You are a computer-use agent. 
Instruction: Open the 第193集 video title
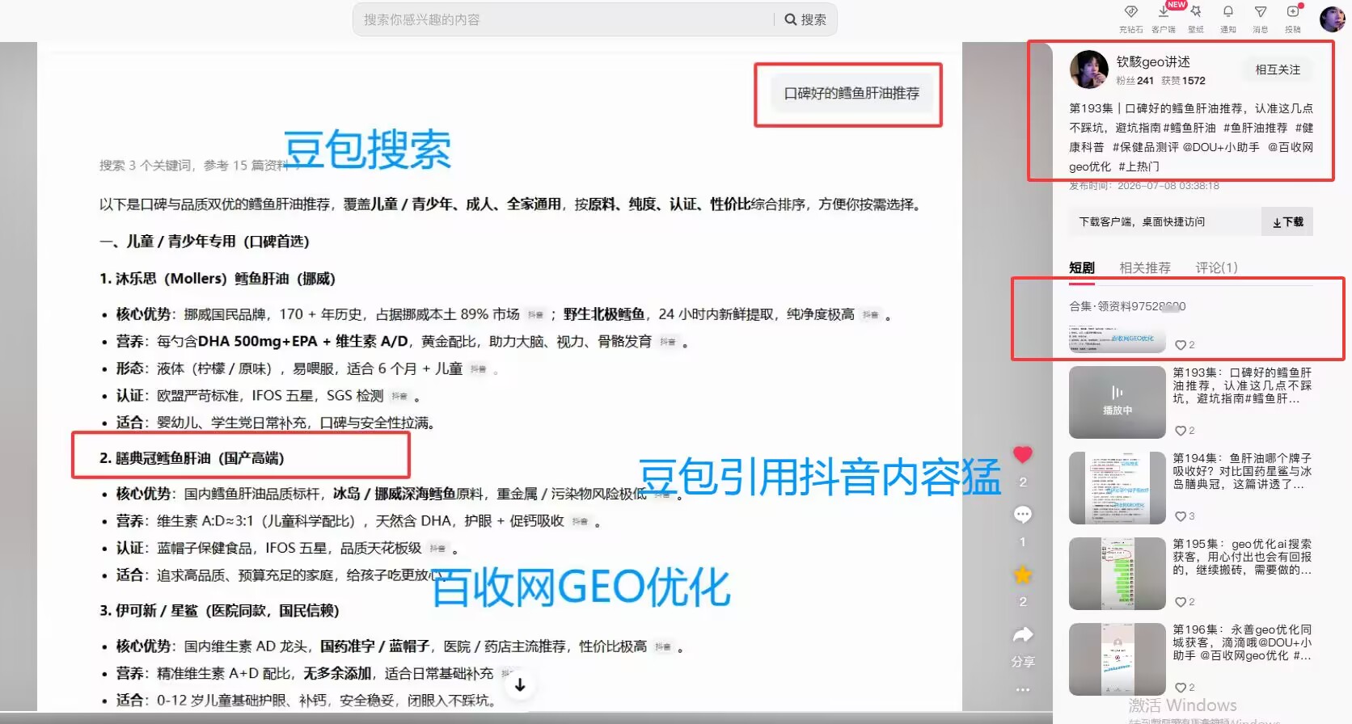(1242, 385)
